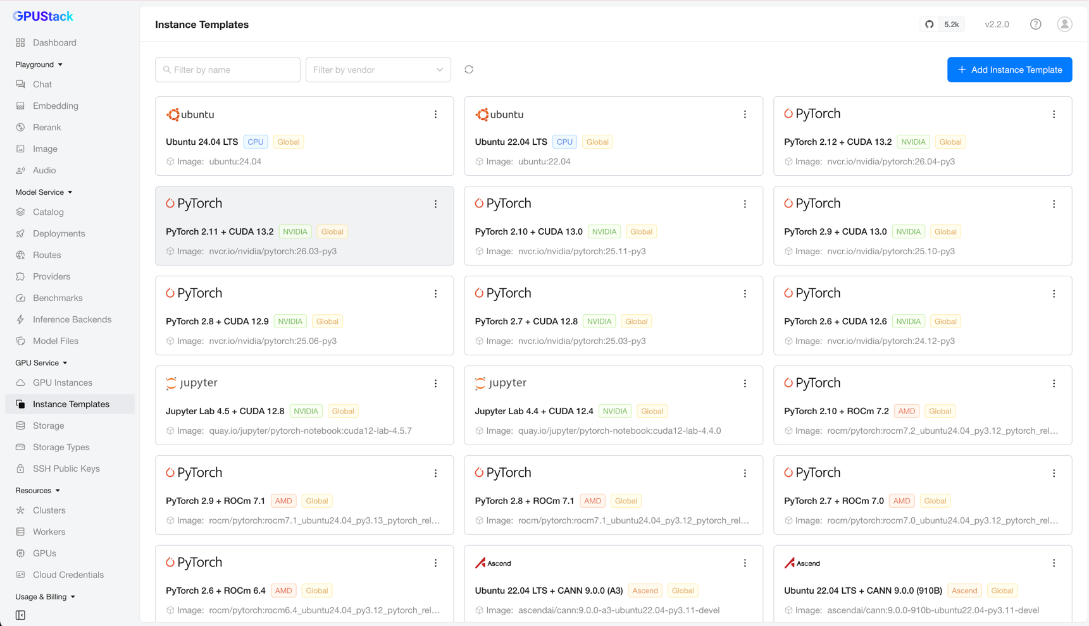Click the Ascend tag on the 910B card

964,591
